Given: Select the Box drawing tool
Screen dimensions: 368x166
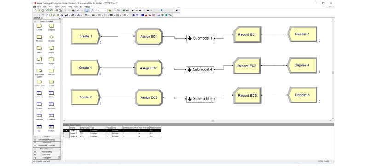Looking at the screenshot, I should [50, 15].
